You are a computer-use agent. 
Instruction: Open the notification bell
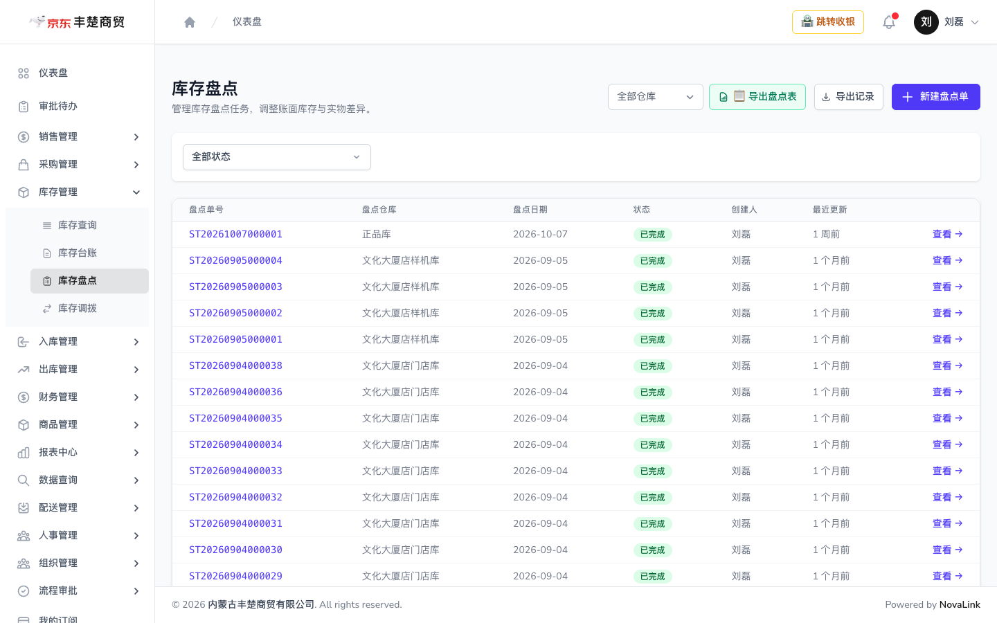(x=889, y=22)
